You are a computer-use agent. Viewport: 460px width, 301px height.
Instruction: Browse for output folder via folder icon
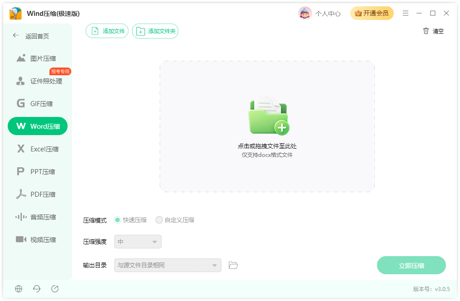[x=233, y=265]
